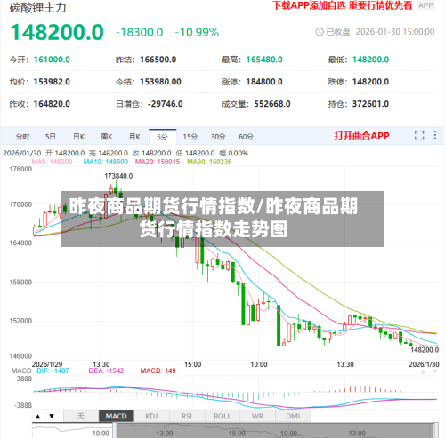Switch to the 60分 interval tab
Image resolution: width=445 pixels, height=438 pixels.
click(x=246, y=137)
